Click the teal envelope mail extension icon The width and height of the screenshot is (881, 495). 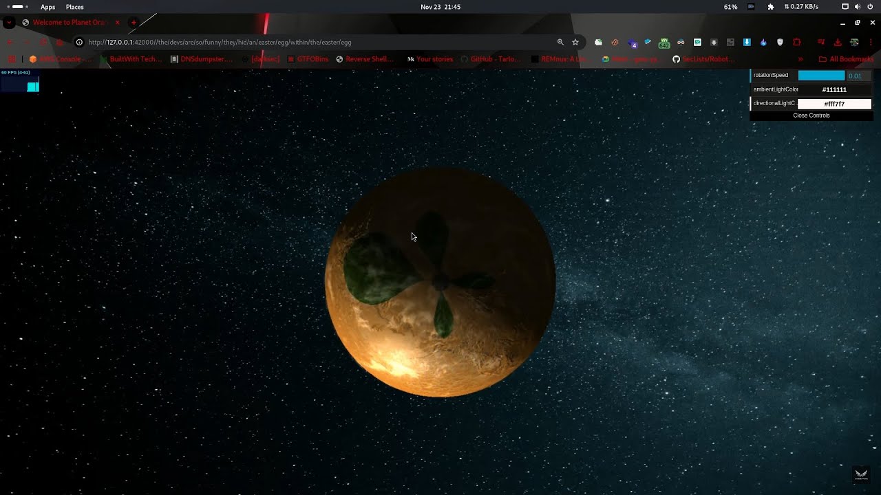click(x=697, y=42)
